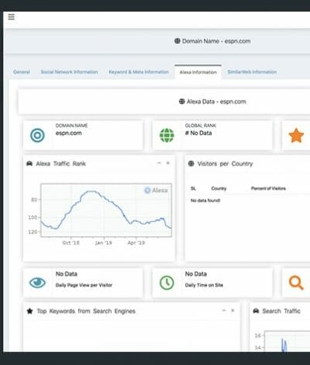Viewport: 310px width, 365px height.
Task: Click the target icon in Domain Name card
Action: point(37,135)
